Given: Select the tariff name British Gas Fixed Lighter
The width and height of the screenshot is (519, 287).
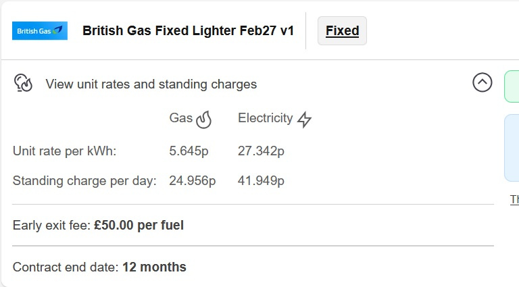Looking at the screenshot, I should [188, 31].
